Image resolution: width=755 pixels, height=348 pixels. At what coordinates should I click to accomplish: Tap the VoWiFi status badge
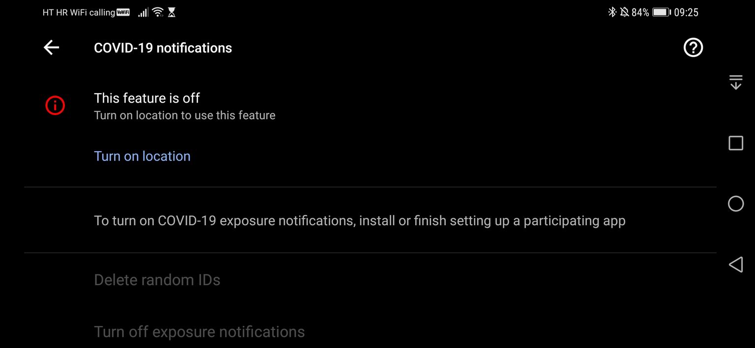pyautogui.click(x=123, y=12)
